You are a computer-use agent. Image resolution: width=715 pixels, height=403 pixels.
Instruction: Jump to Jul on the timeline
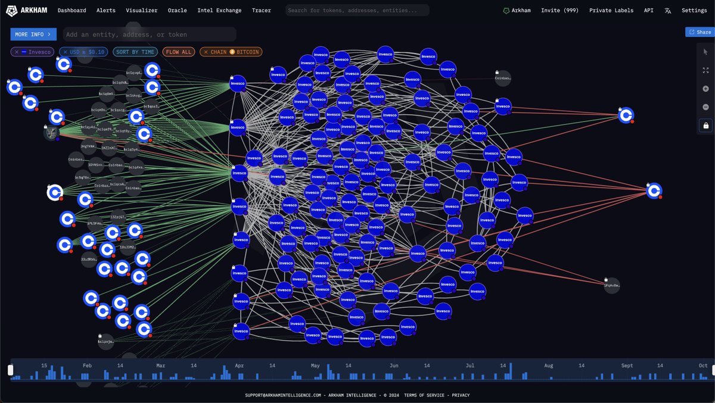(470, 365)
